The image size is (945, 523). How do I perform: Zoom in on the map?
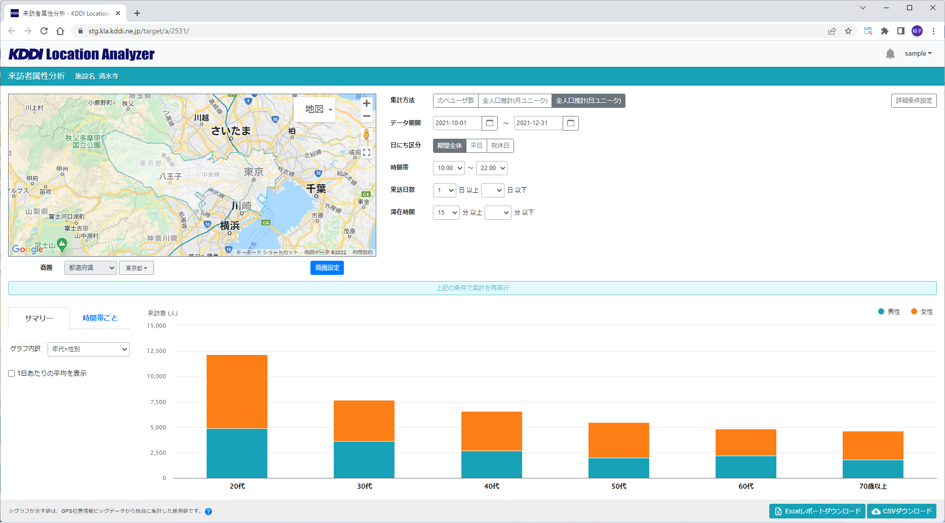point(366,103)
